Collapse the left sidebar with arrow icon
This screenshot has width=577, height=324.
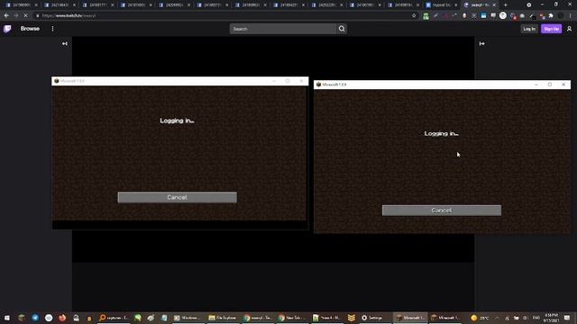coord(65,44)
